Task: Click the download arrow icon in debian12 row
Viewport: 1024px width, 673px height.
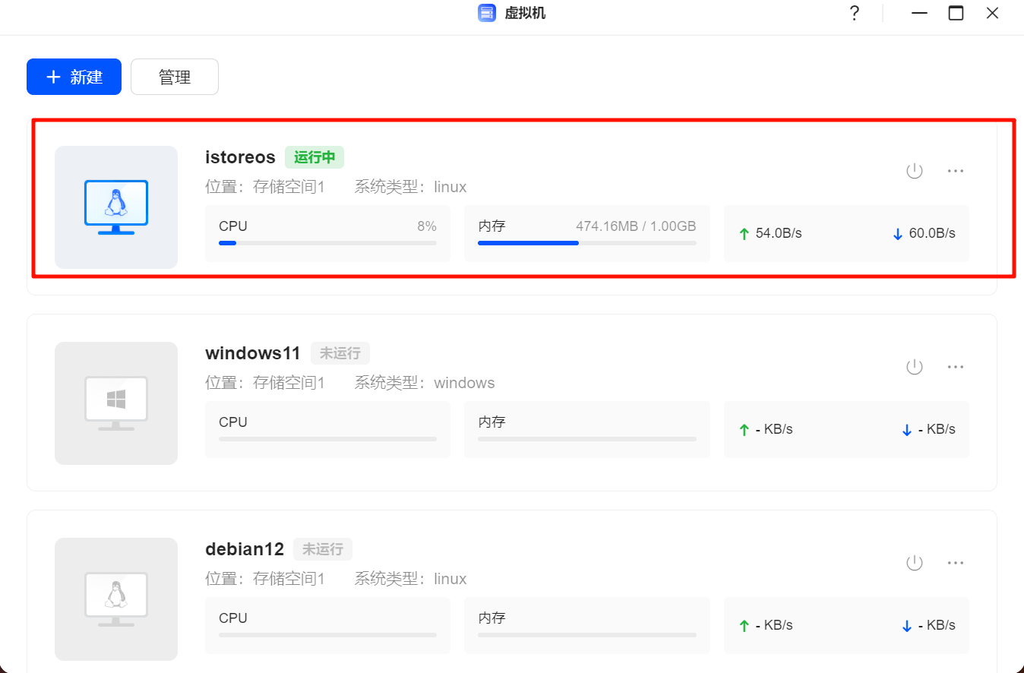Action: coord(906,626)
